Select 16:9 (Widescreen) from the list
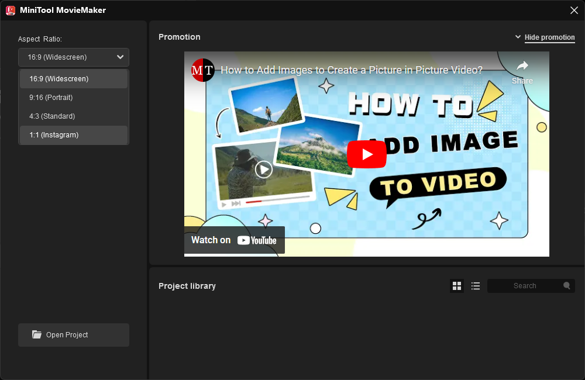Image resolution: width=585 pixels, height=380 pixels. click(74, 79)
